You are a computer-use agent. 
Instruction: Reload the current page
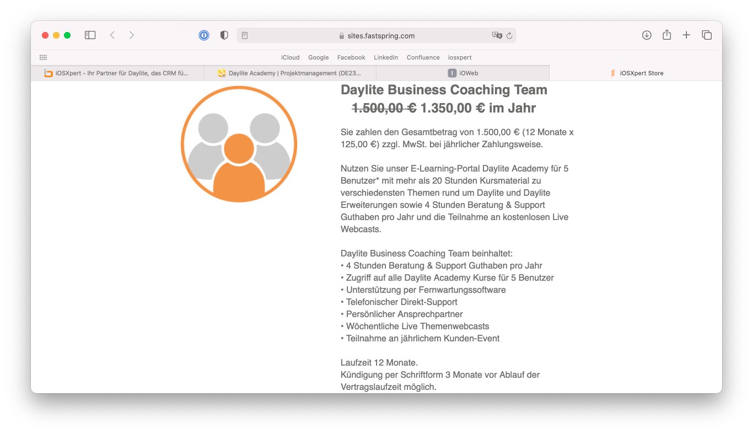(x=509, y=36)
